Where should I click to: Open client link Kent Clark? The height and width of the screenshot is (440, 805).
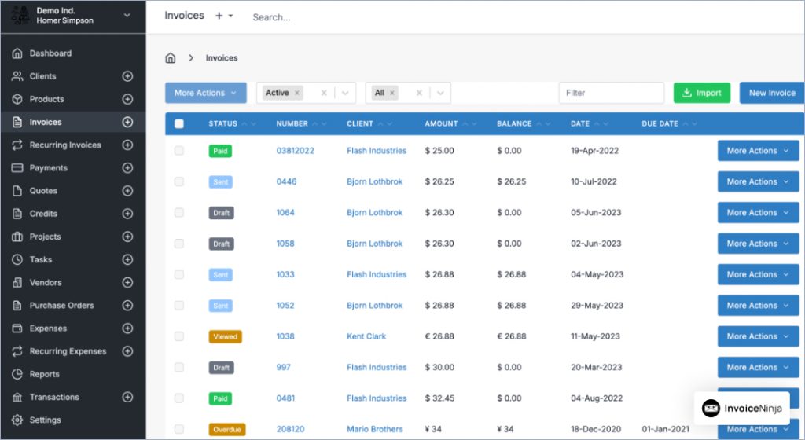pyautogui.click(x=366, y=336)
